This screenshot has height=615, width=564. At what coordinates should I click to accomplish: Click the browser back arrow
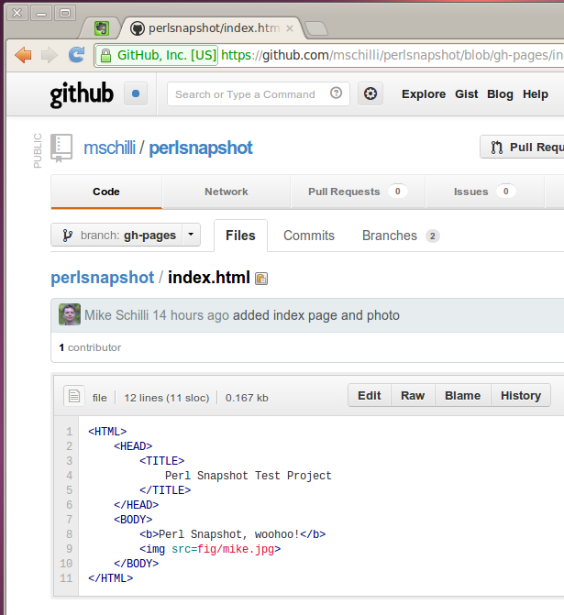(23, 55)
